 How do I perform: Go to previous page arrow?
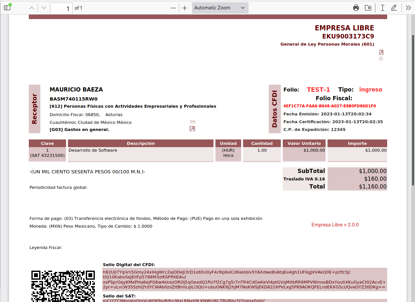pos(31,8)
